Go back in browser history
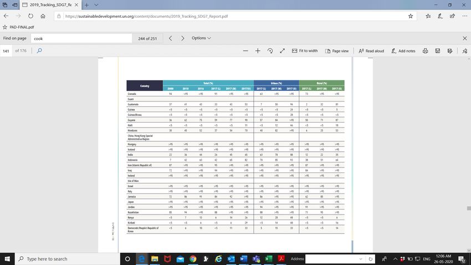This screenshot has height=265, width=471. click(x=6, y=16)
